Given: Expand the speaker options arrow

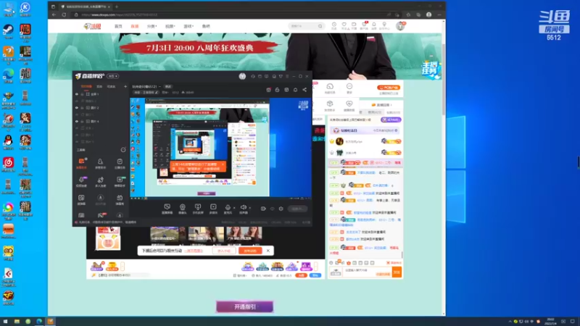Looking at the screenshot, I should tap(249, 208).
